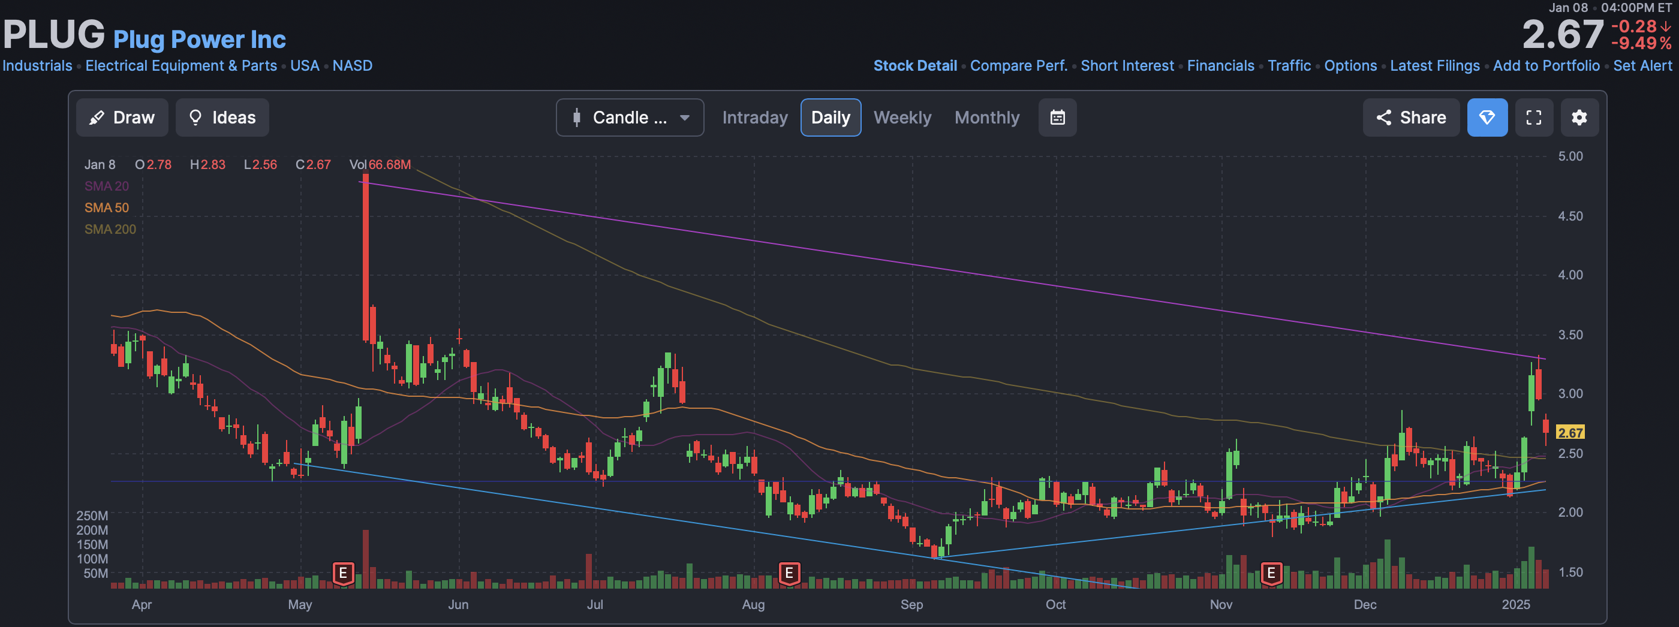Click the August earnings E marker

[x=789, y=574]
